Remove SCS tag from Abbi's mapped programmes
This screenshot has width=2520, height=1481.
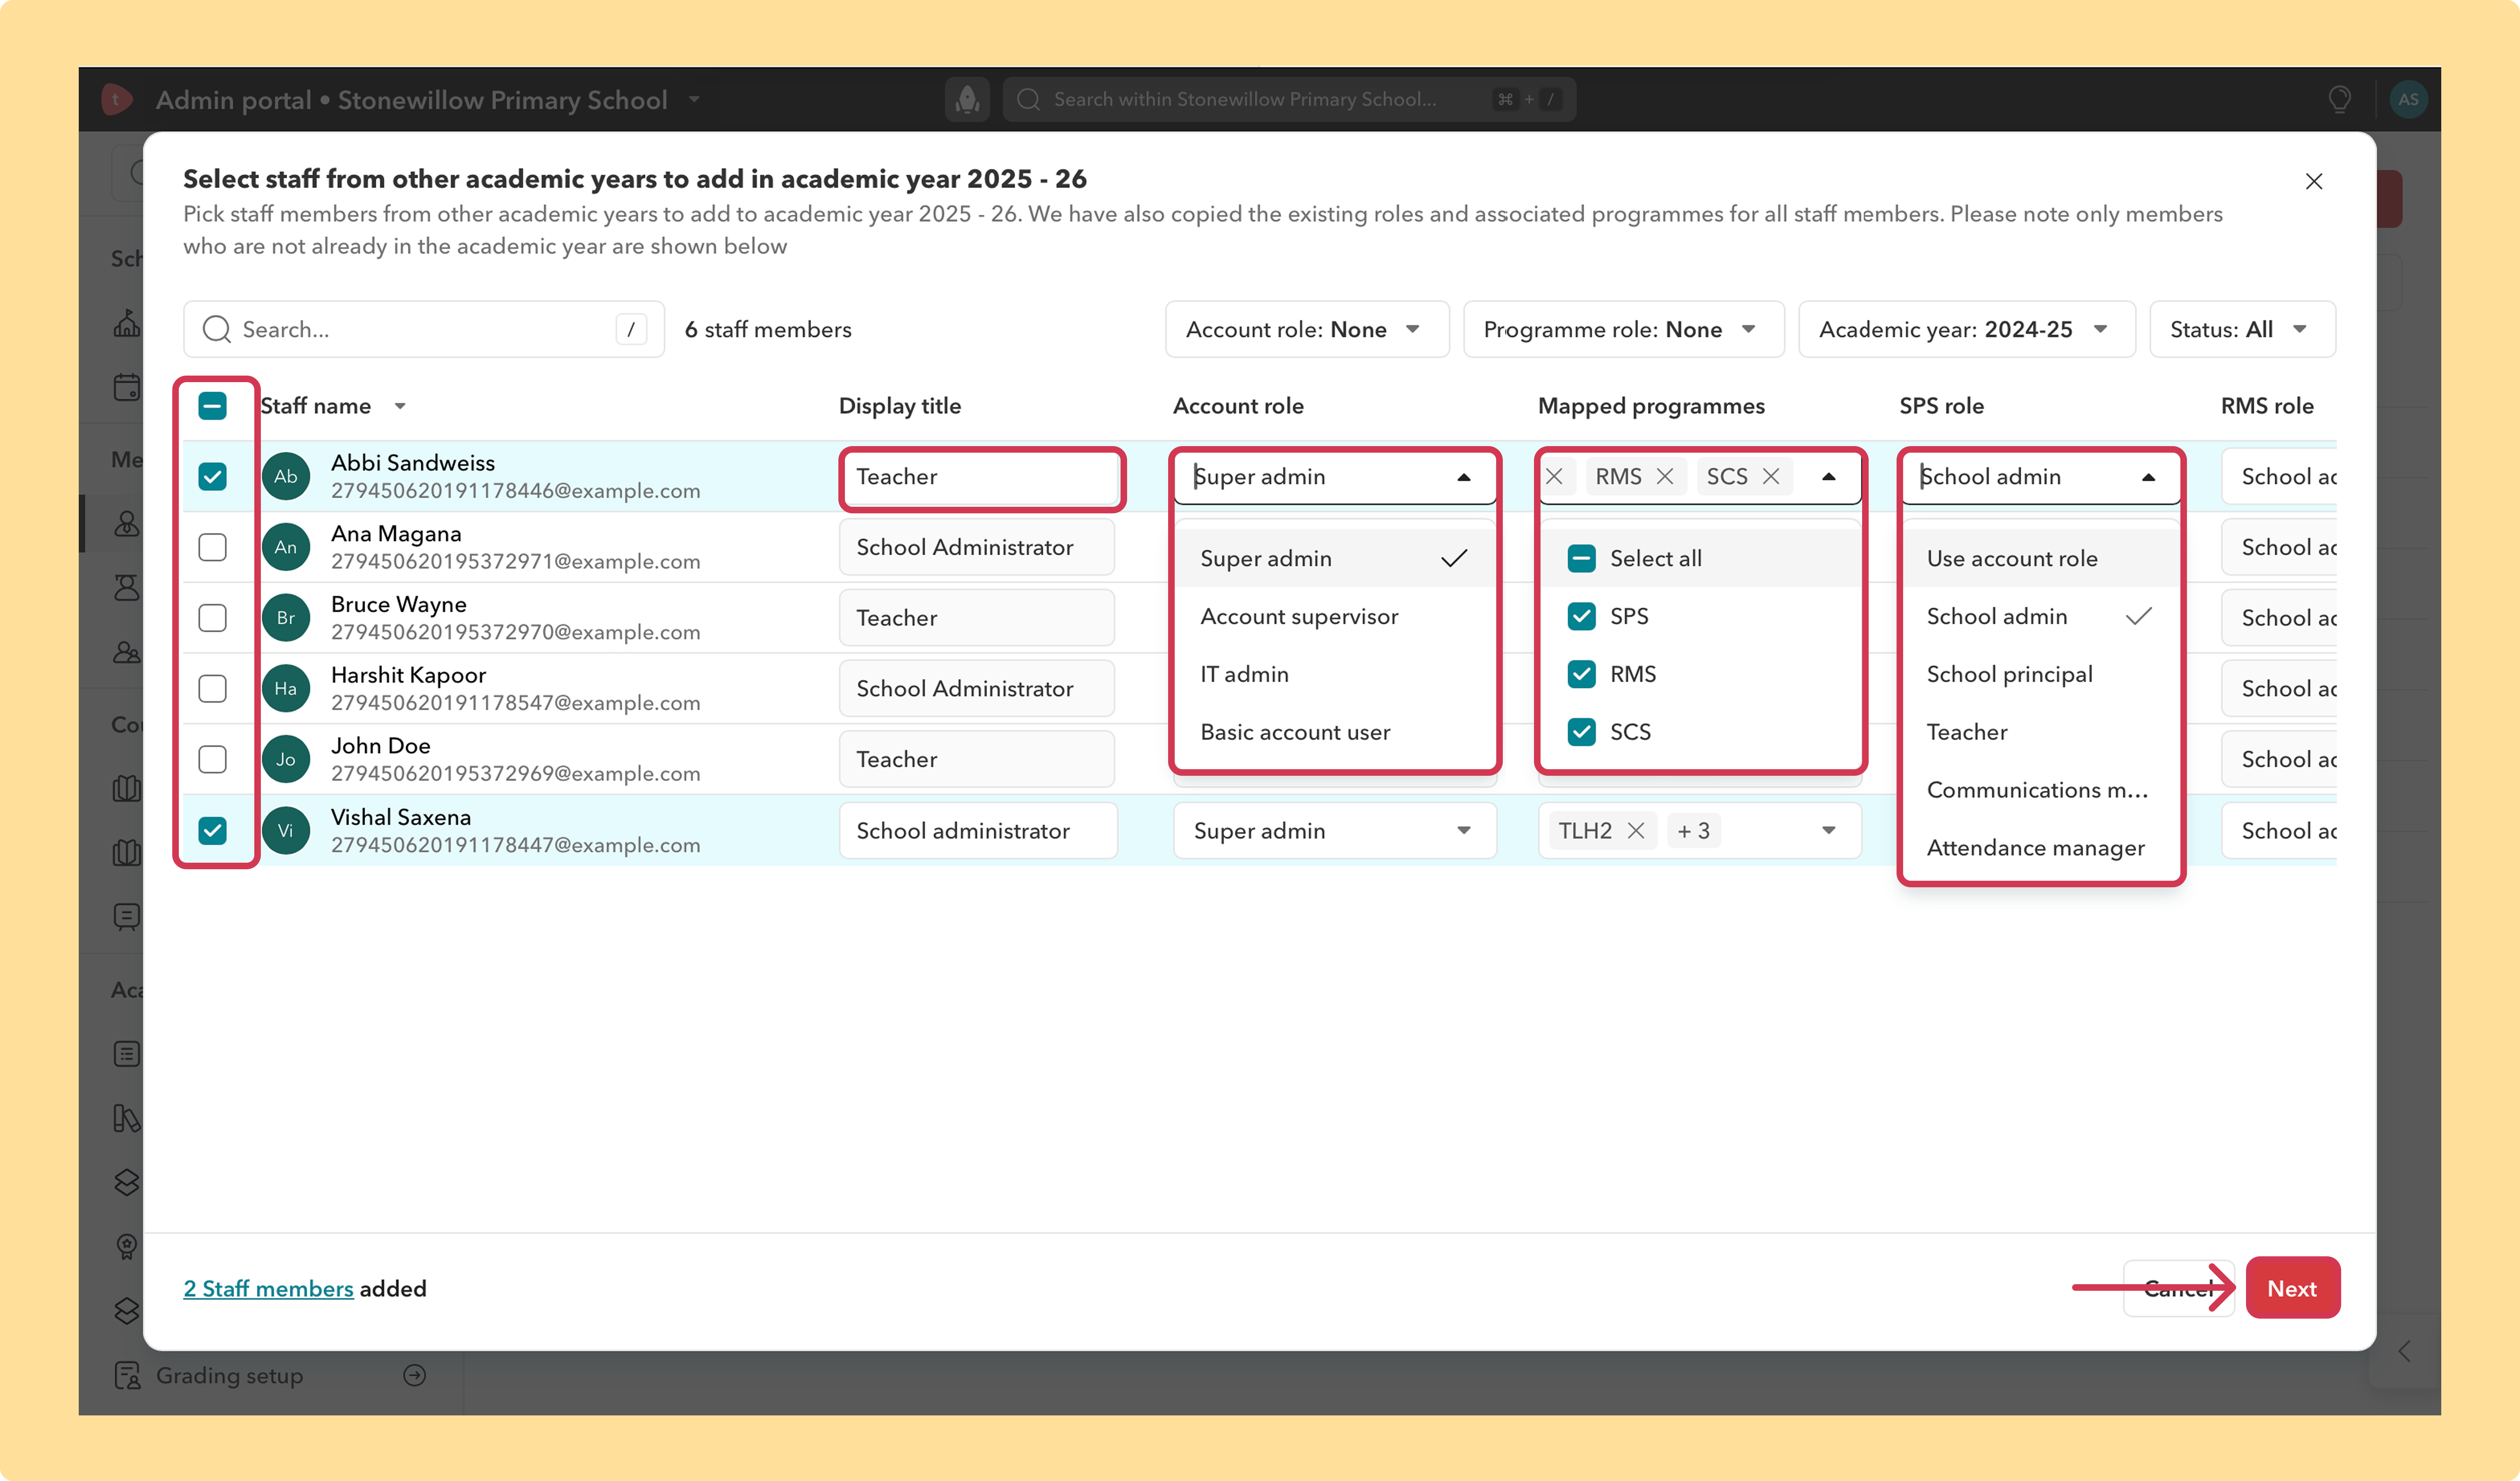coord(1771,476)
